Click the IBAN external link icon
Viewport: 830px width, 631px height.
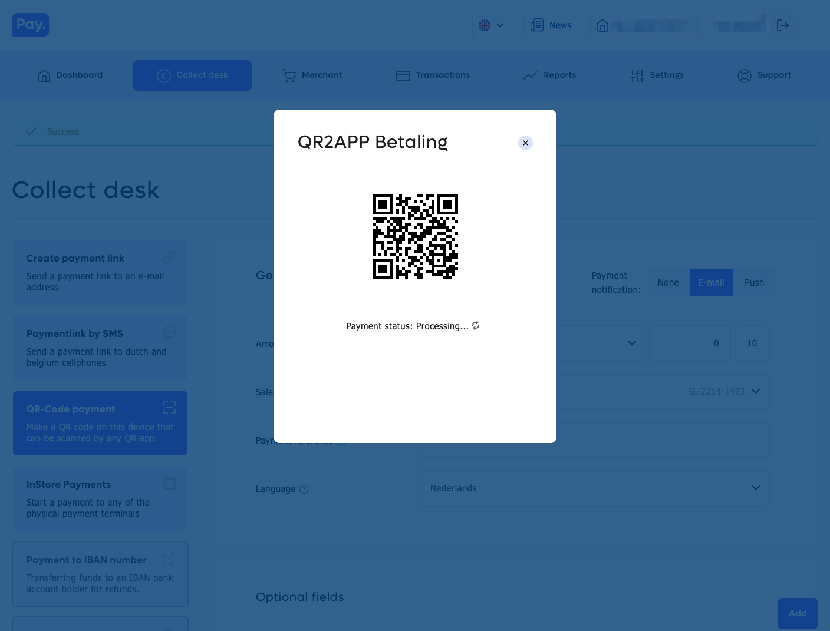click(x=169, y=559)
